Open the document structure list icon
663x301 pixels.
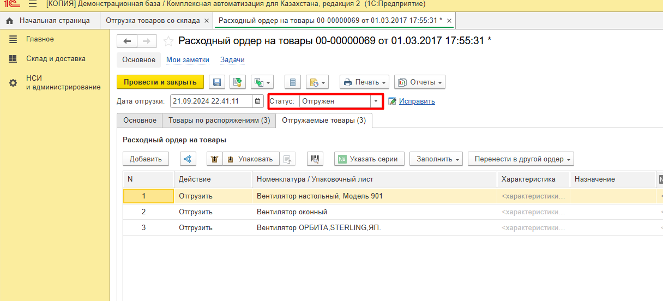point(293,82)
